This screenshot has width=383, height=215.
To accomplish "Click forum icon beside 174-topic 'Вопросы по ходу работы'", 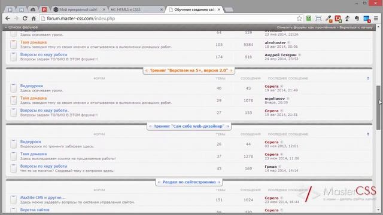I will point(14,57).
